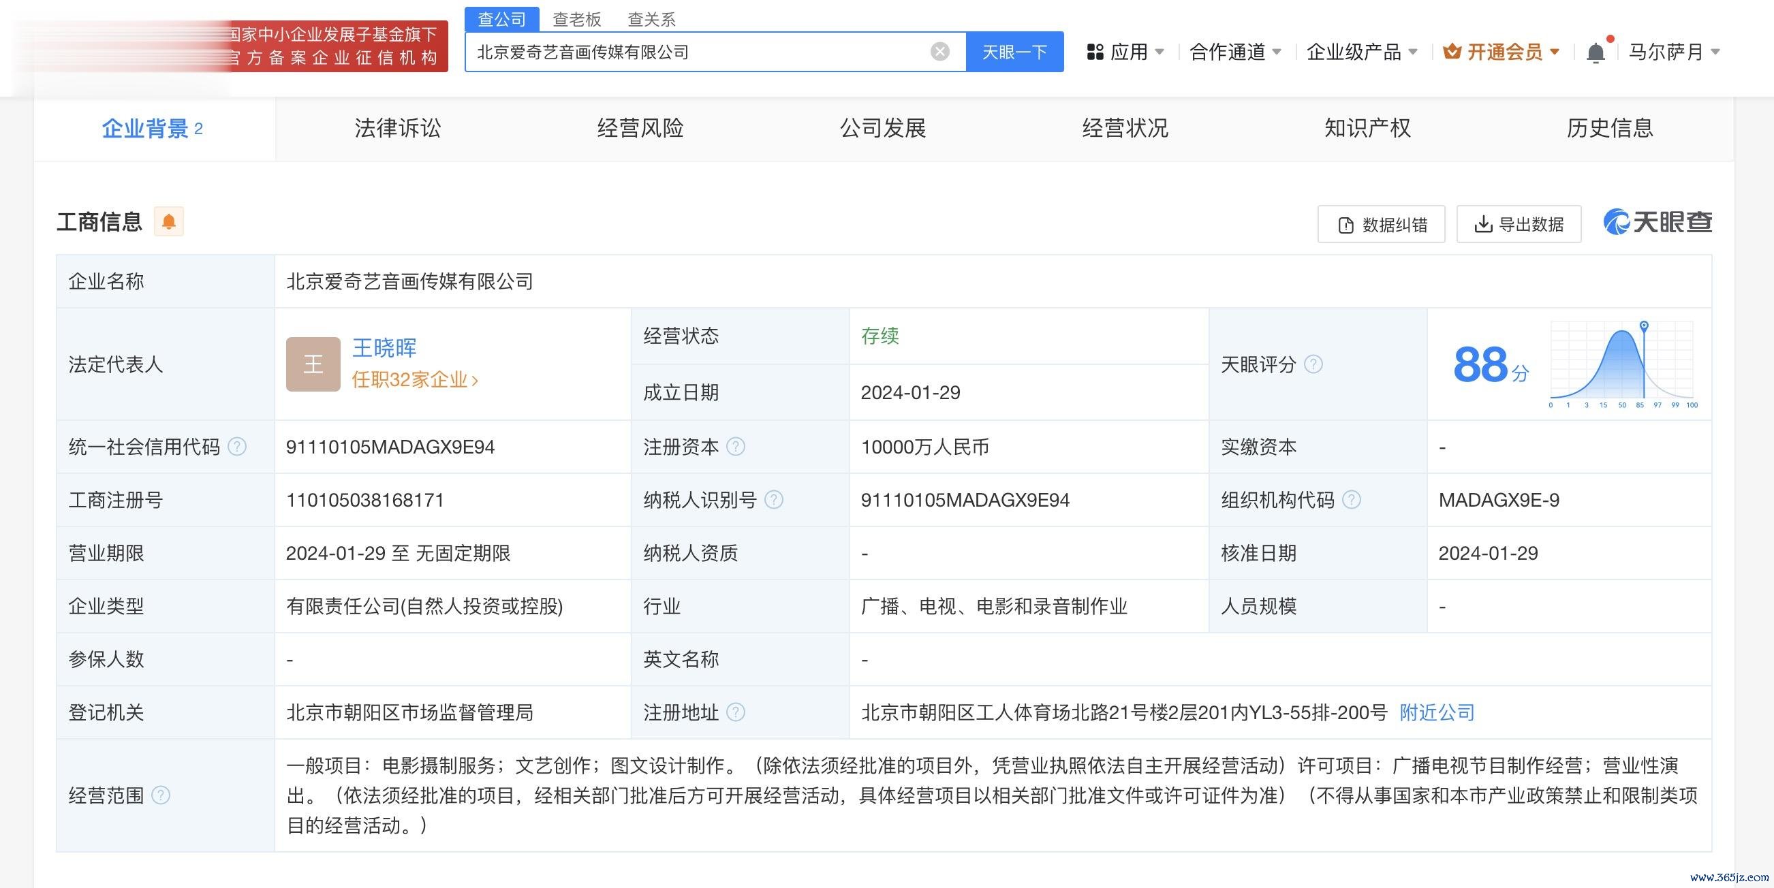Click the credit code 91110105MADAGX9E94 under 统一社会信用代码
This screenshot has width=1774, height=888.
coord(390,447)
